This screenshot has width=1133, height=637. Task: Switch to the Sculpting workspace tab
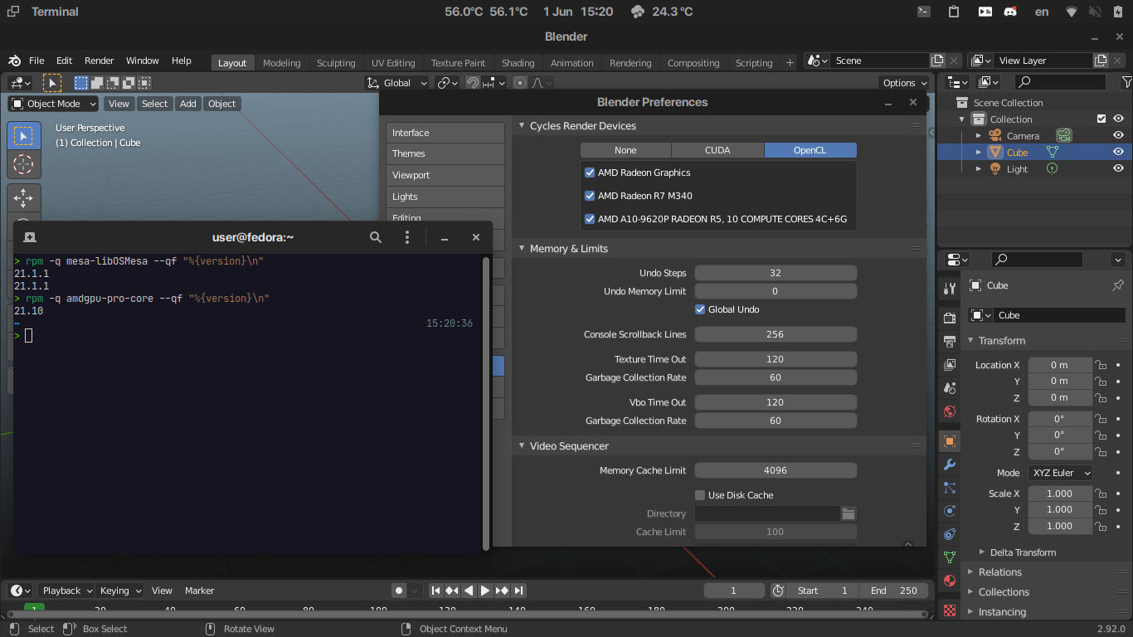pos(336,63)
